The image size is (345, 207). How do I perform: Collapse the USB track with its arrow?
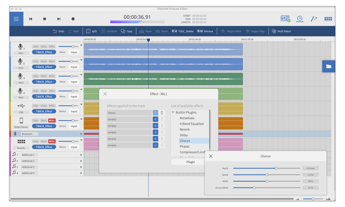(81, 105)
